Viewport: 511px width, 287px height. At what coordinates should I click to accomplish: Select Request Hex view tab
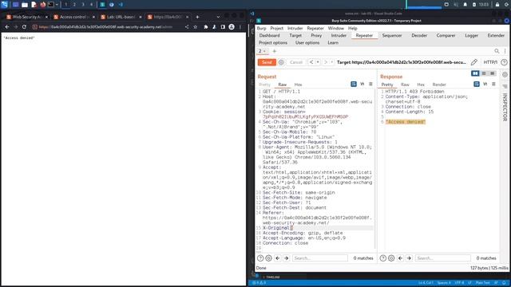pos(298,85)
